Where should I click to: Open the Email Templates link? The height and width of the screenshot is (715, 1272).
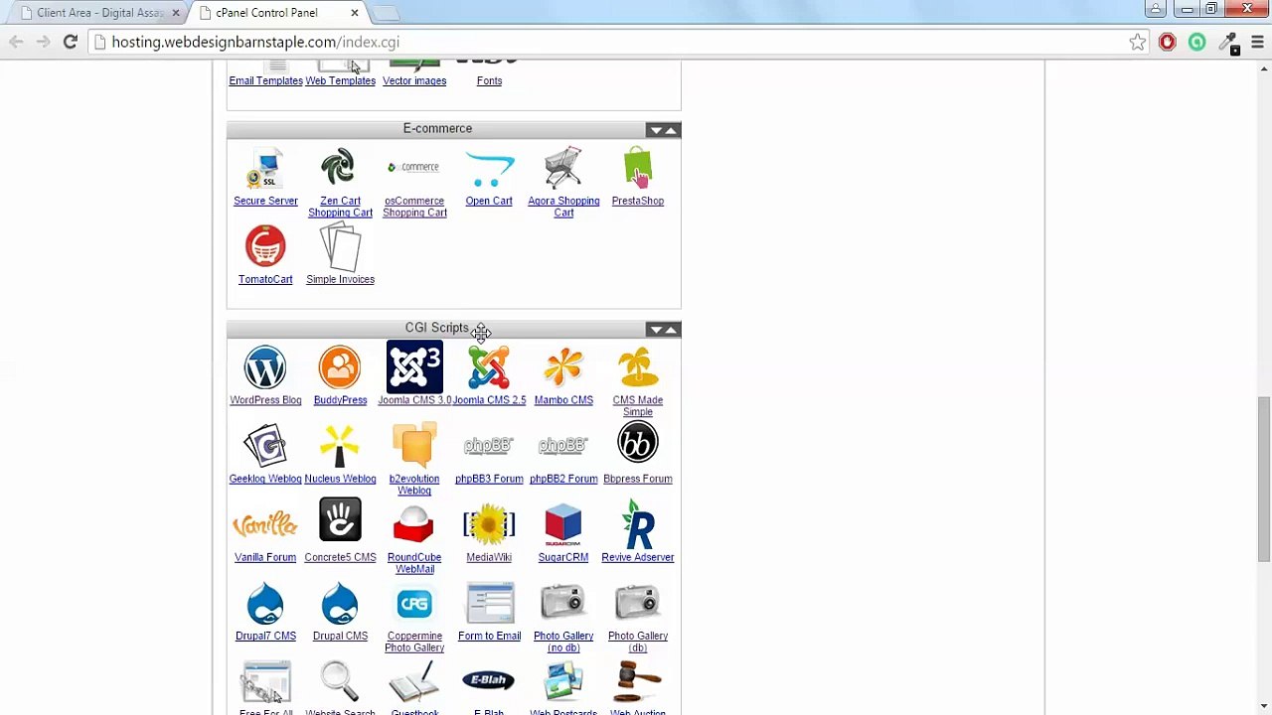tap(265, 80)
